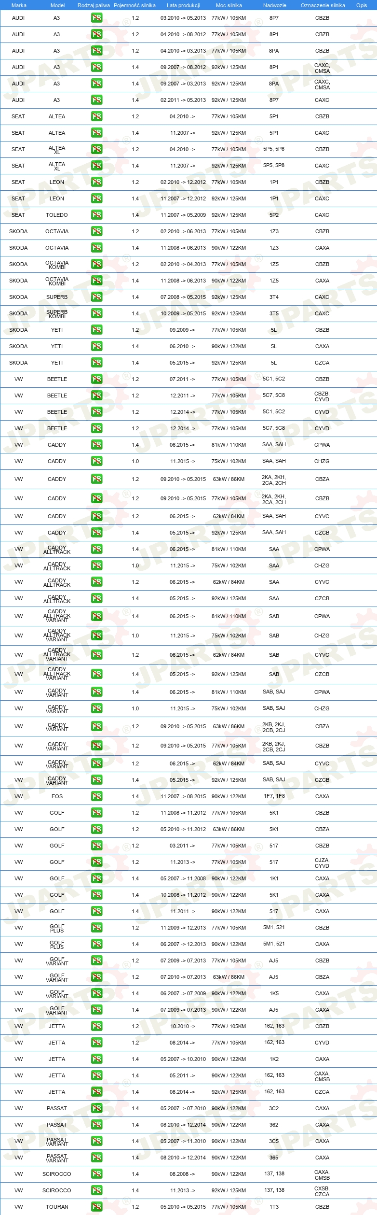Click fuel icon in VW Jetta CYVD row
Screen dimensions: 377x1215
(96, 1043)
